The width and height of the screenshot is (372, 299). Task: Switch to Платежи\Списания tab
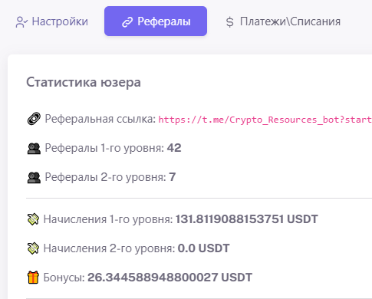283,21
